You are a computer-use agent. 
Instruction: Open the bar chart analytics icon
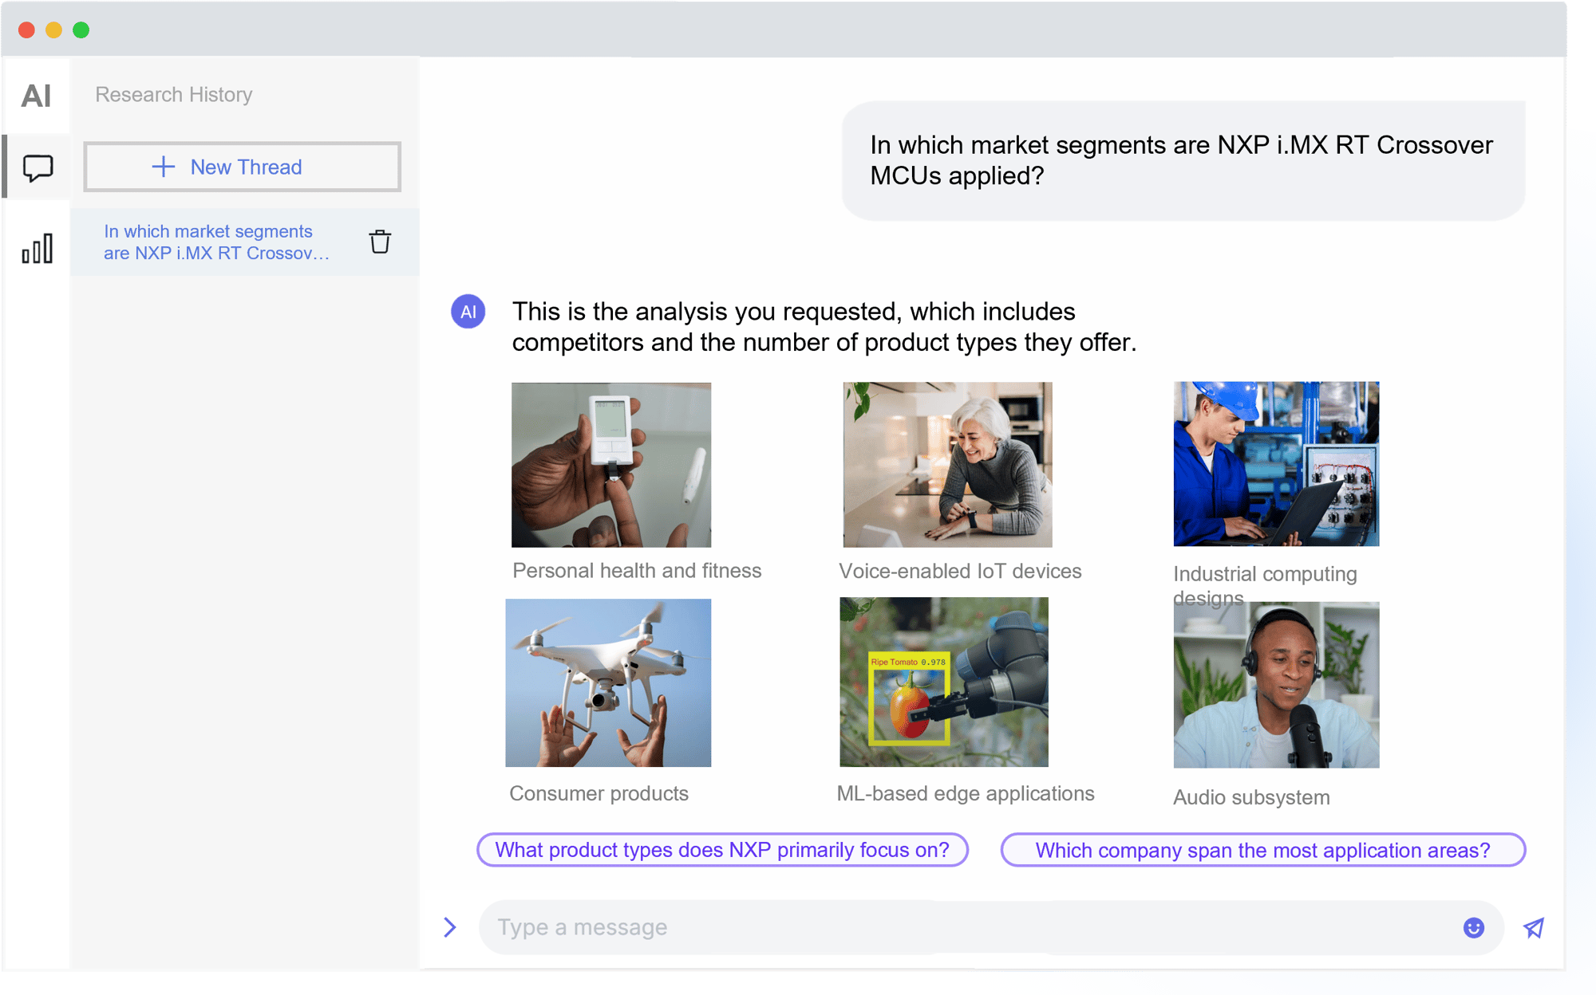point(38,248)
